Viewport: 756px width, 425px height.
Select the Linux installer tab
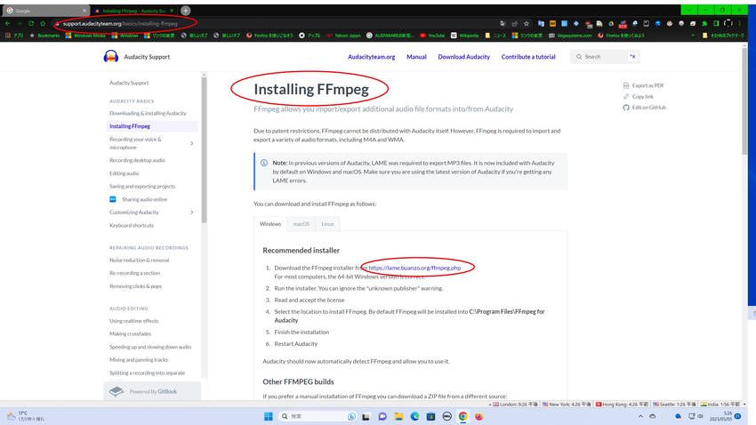328,224
